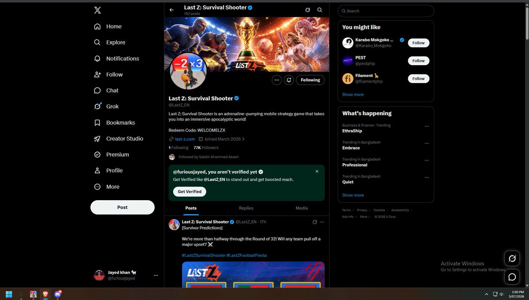Open floating Grok button
The height and width of the screenshot is (300, 529).
pos(512,259)
